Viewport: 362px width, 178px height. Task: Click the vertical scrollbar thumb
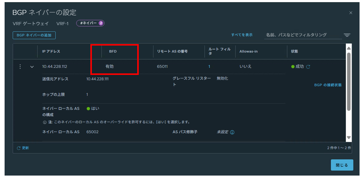(x=349, y=82)
